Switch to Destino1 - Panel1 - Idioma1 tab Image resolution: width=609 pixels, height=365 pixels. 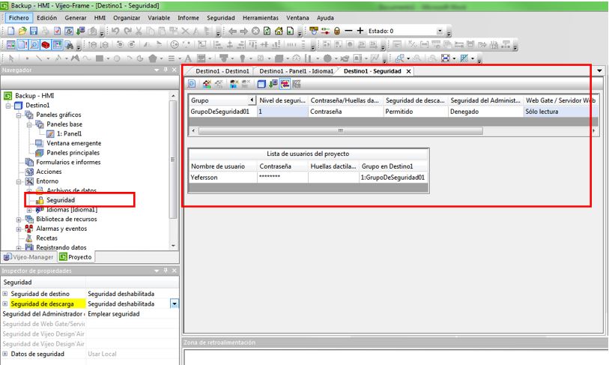click(297, 71)
